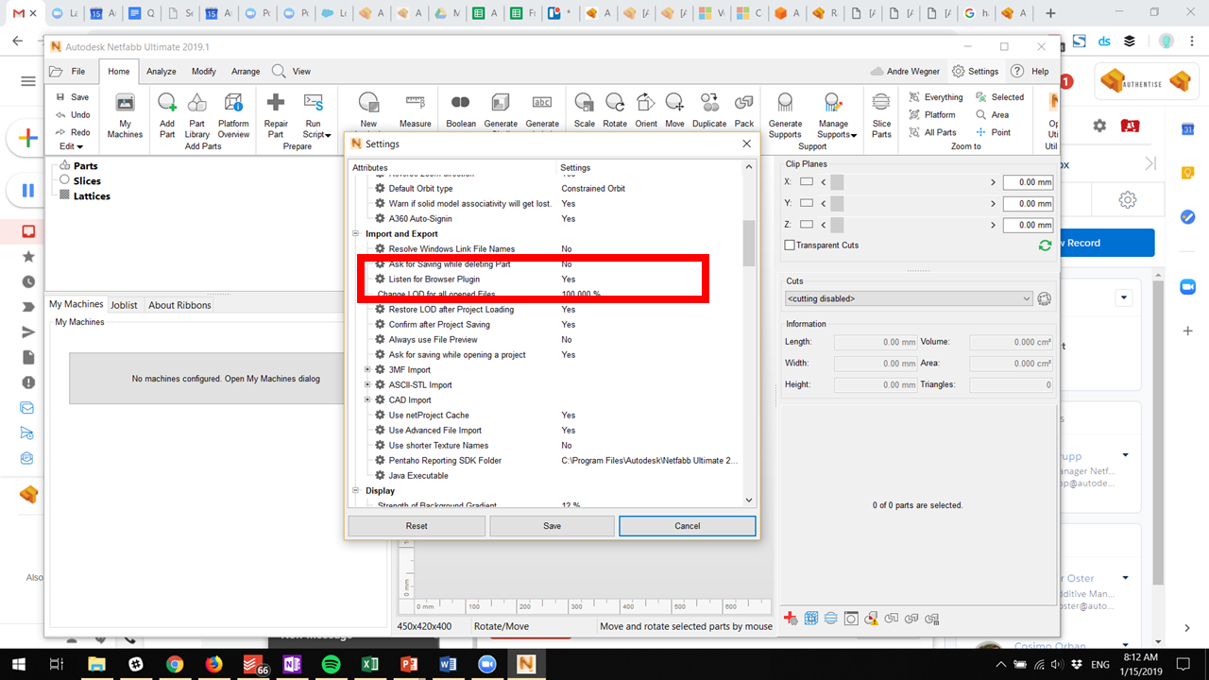Click the X clip plane slider
1209x680 pixels.
click(907, 182)
